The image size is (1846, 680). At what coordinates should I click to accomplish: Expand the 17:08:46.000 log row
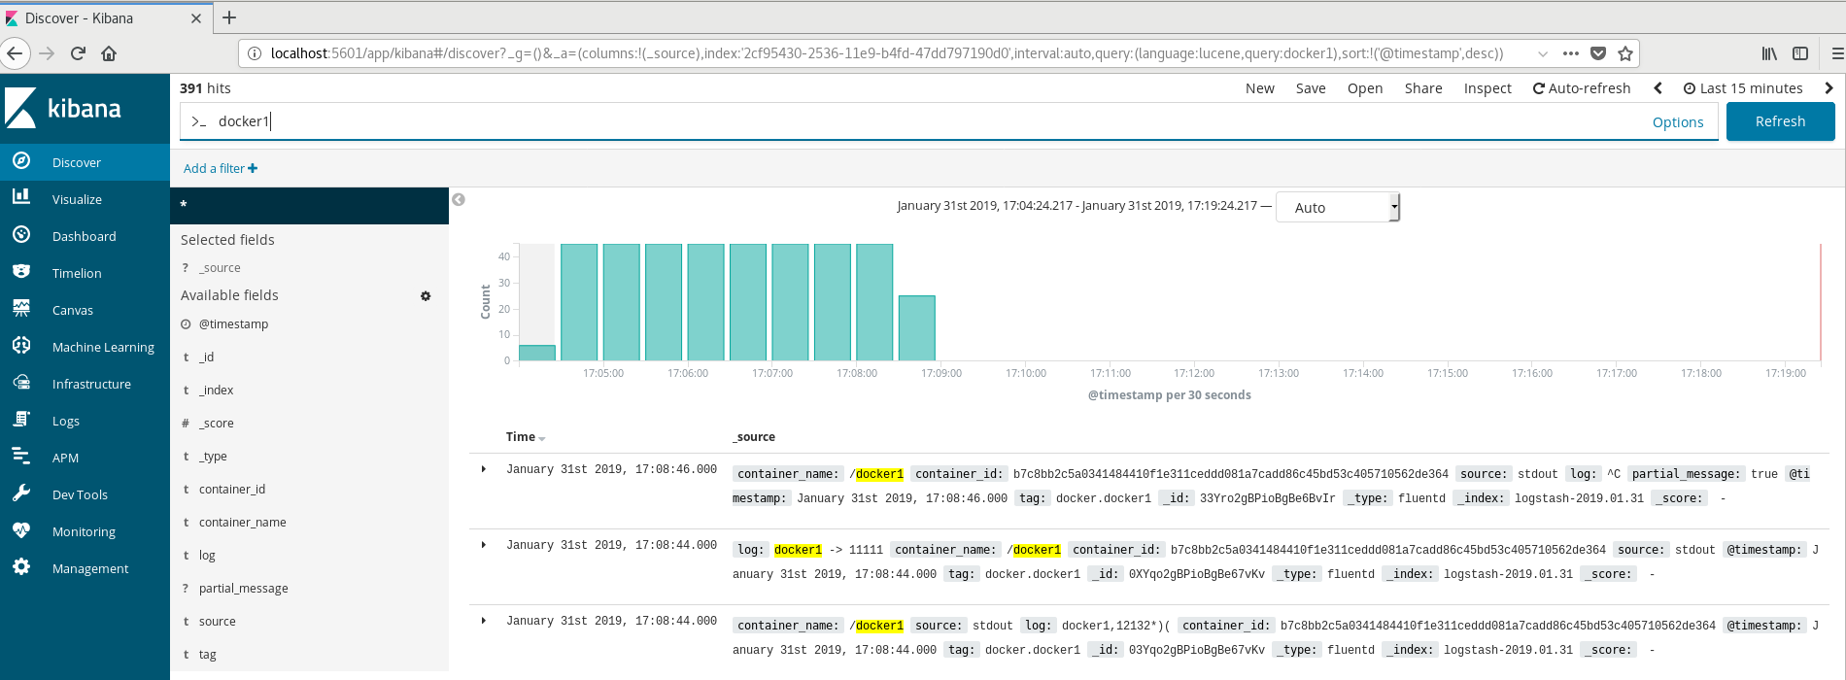tap(484, 469)
